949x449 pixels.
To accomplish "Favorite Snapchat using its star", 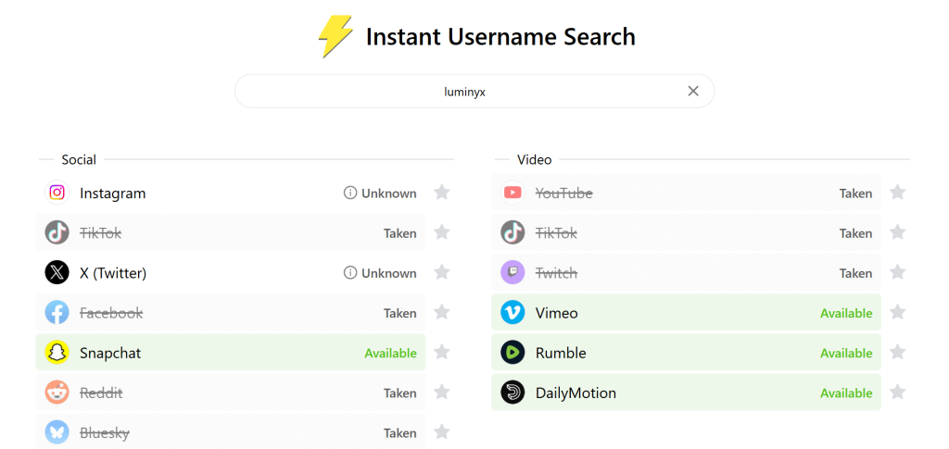I will click(x=442, y=353).
